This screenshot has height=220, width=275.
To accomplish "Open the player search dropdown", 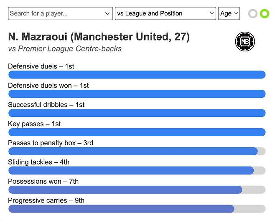I will (60, 13).
